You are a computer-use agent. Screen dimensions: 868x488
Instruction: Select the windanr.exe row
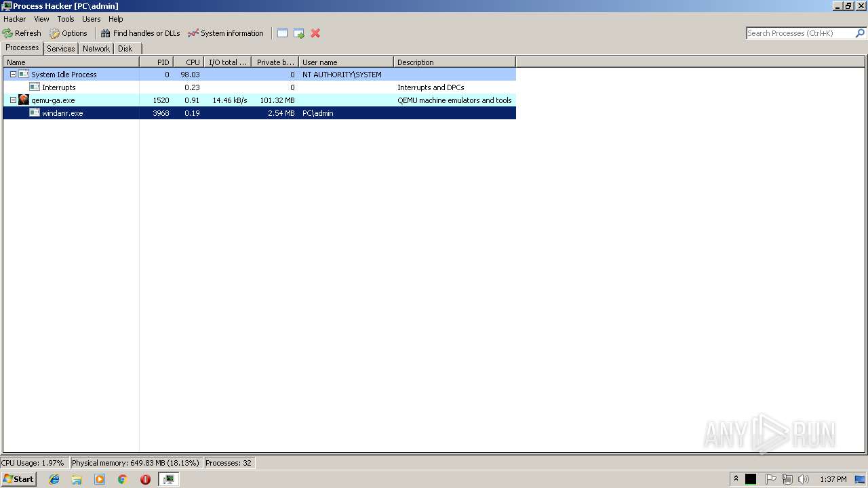click(x=260, y=113)
